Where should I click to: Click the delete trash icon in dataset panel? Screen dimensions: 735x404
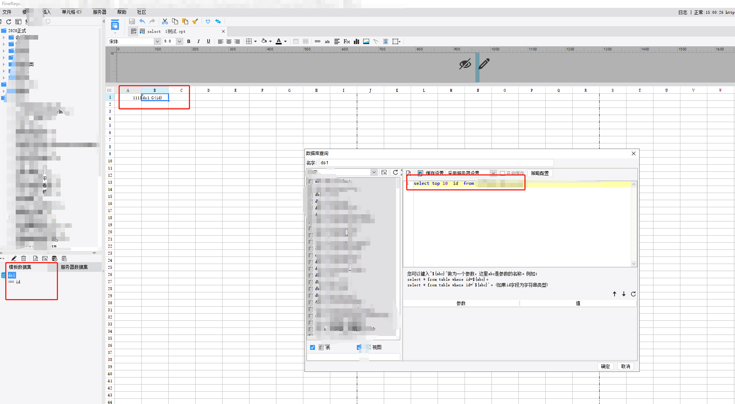pos(24,258)
